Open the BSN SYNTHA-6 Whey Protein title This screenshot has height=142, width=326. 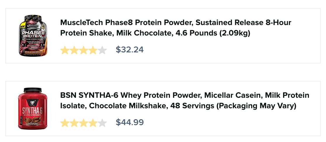(x=184, y=101)
